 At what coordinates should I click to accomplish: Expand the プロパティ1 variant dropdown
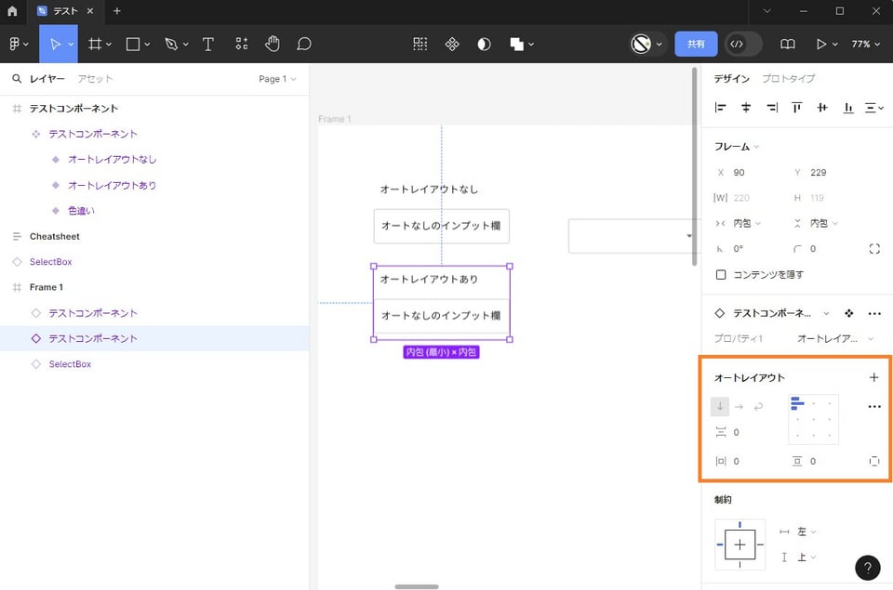pos(835,339)
